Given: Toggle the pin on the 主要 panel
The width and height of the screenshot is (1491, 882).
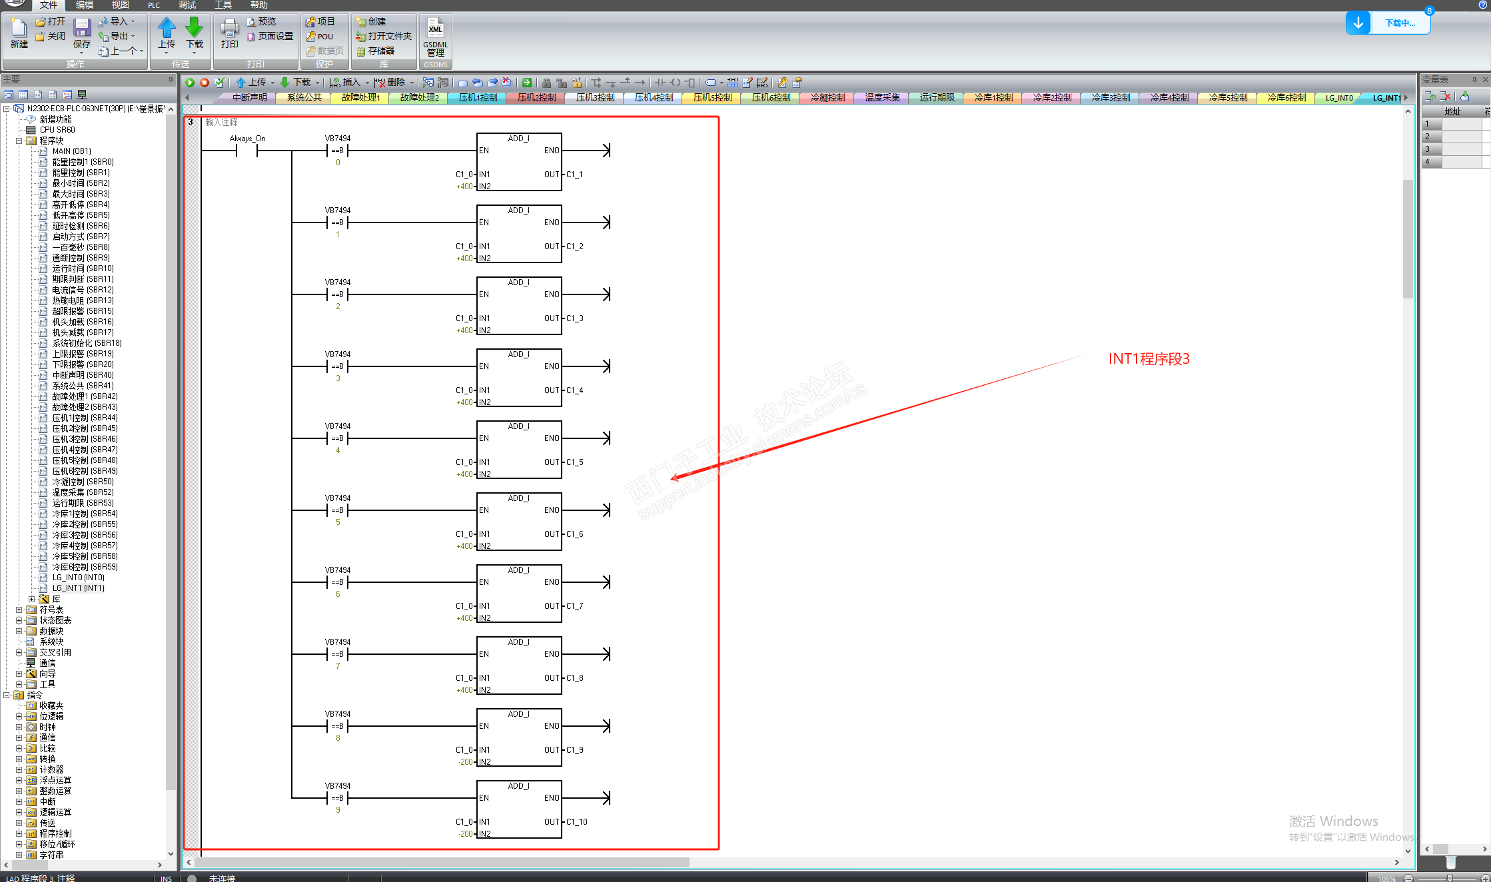Looking at the screenshot, I should point(171,80).
